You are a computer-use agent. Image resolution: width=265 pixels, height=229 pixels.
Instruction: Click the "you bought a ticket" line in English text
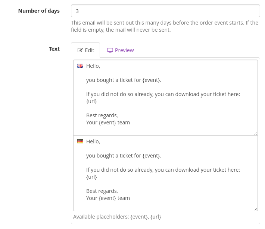point(124,80)
